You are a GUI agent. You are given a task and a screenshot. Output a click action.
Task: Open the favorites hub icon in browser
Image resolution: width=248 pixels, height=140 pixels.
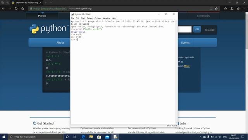coord(226,9)
